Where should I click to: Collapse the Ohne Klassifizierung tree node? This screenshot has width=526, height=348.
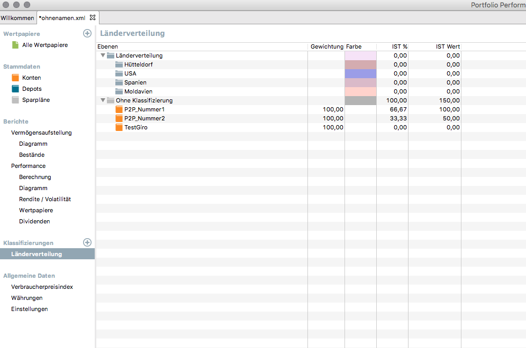[x=103, y=100]
